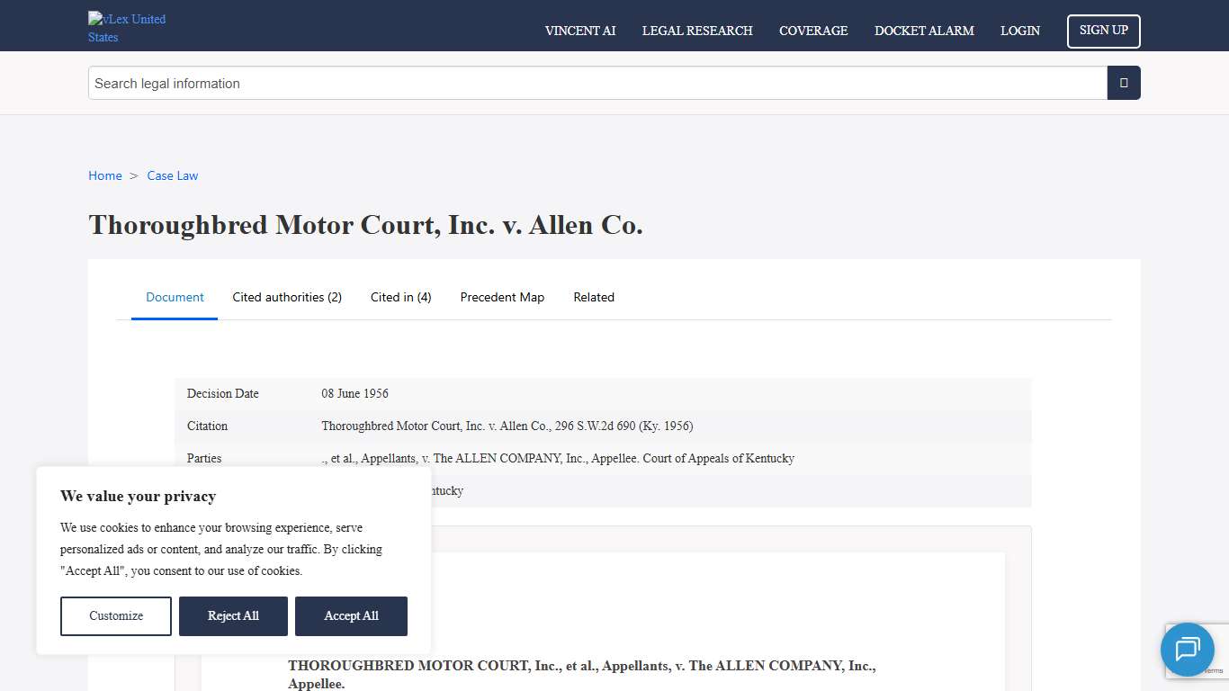1229x691 pixels.
Task: Open the Case Law breadcrumb link
Action: pyautogui.click(x=172, y=175)
